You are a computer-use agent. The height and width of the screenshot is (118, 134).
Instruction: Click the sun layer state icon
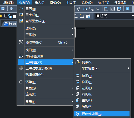coord(1,16)
